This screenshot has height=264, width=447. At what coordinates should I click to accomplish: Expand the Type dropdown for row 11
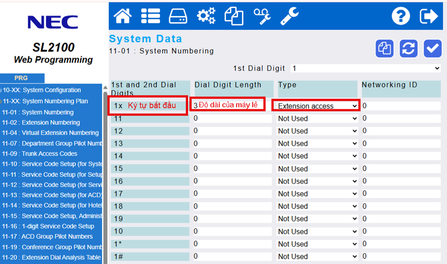pyautogui.click(x=317, y=119)
